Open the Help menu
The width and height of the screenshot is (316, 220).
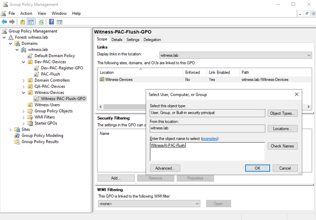[76, 14]
